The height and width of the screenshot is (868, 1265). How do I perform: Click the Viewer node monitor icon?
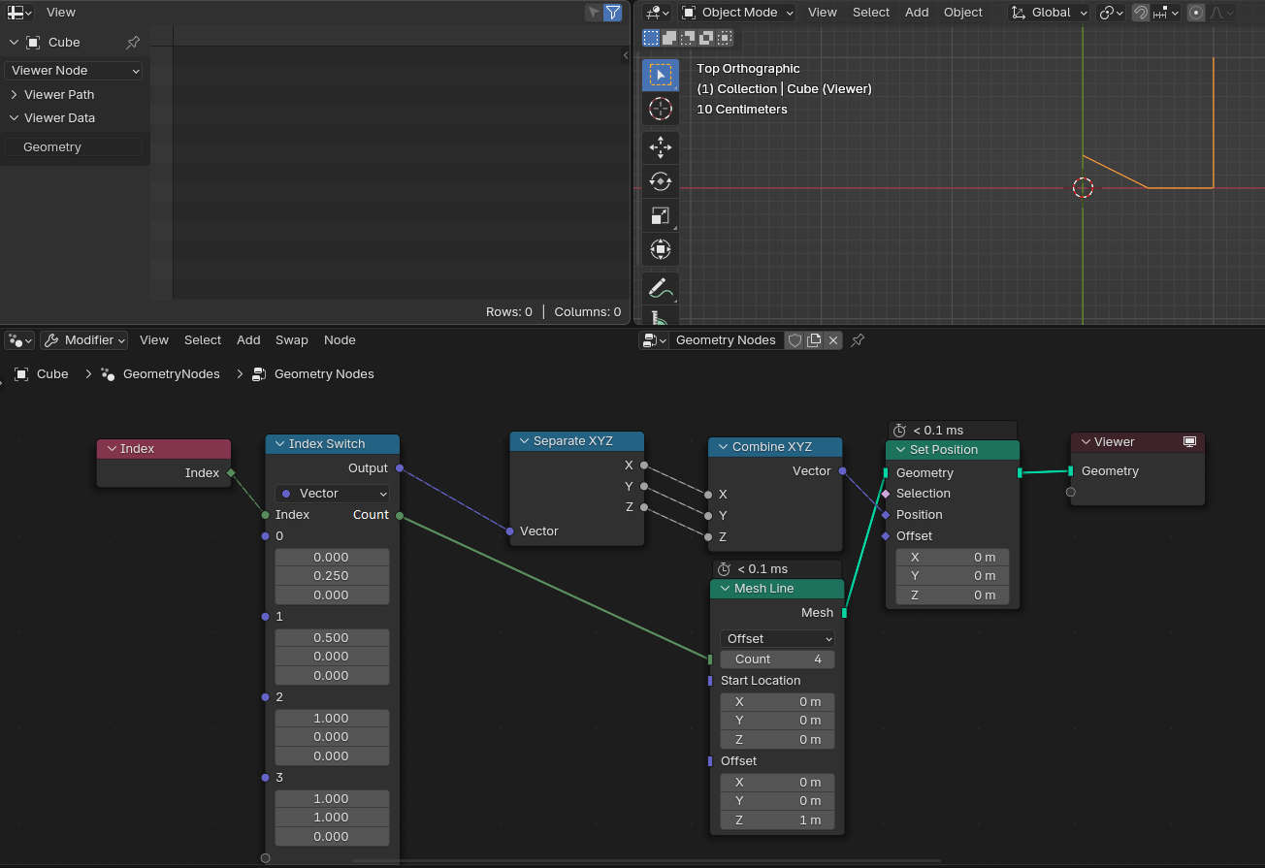point(1189,442)
